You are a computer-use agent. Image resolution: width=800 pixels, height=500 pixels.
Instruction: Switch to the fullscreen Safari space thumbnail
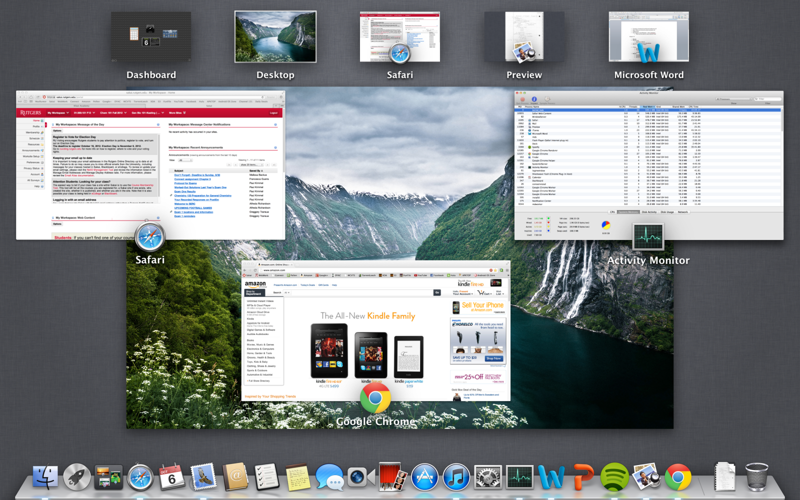click(400, 37)
